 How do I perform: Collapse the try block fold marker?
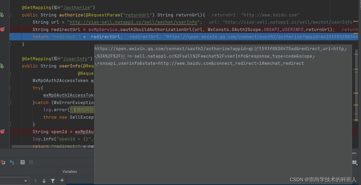(x=10, y=88)
